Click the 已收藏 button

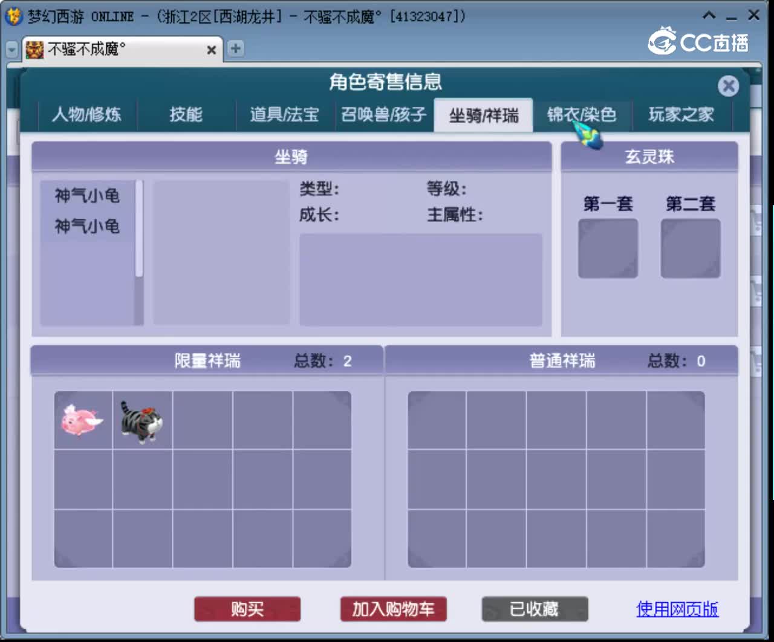point(535,609)
